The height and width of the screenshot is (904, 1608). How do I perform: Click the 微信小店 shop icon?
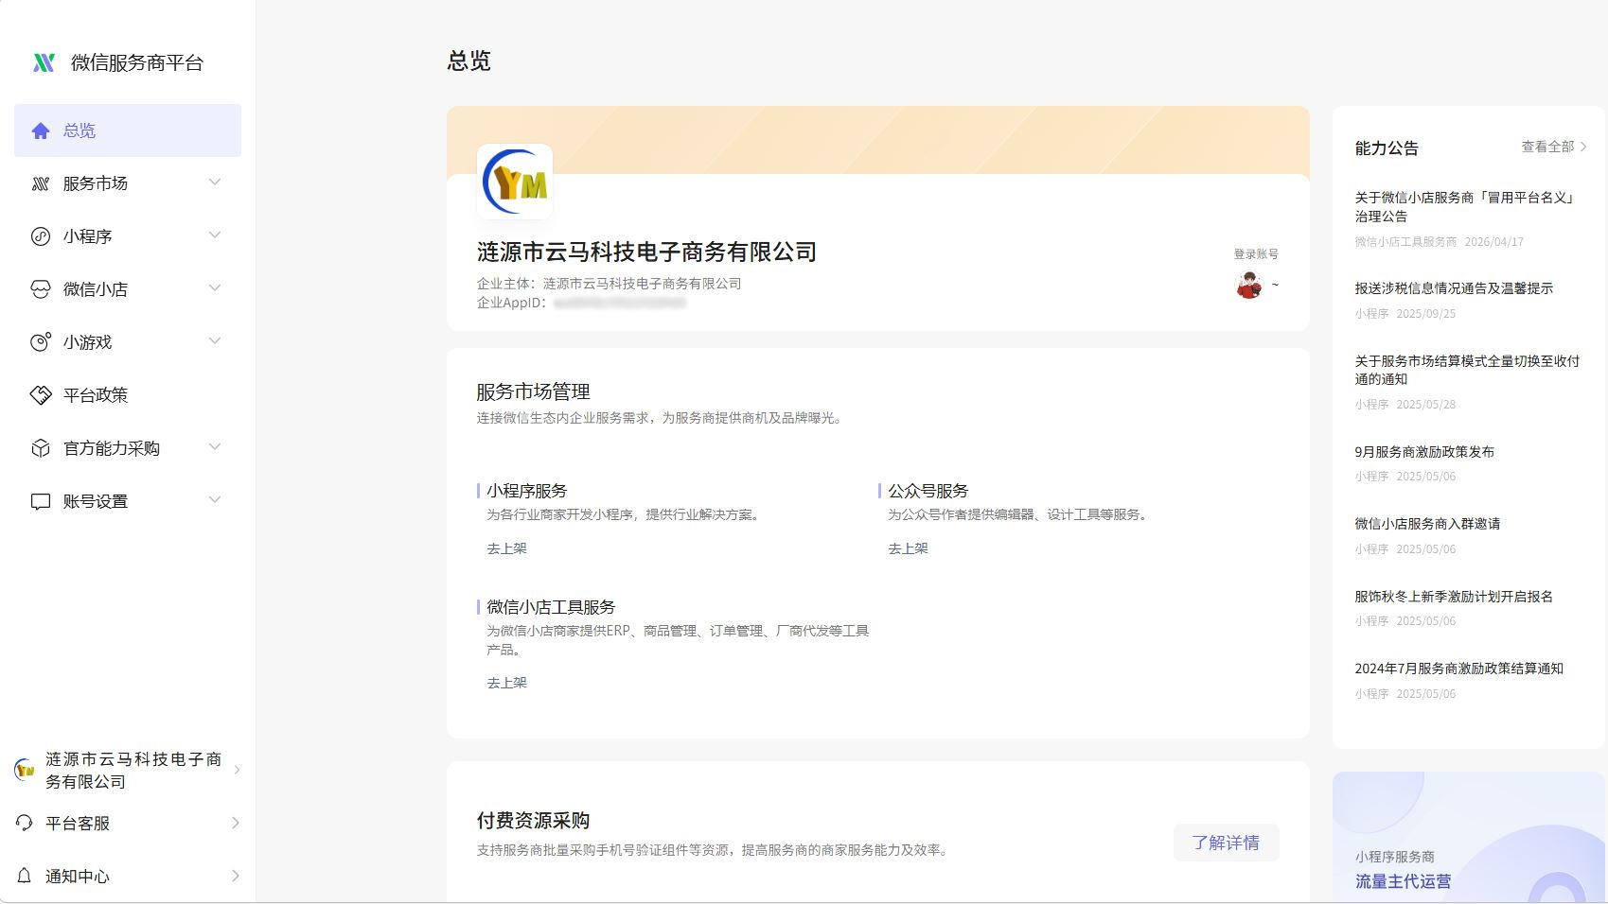point(41,289)
